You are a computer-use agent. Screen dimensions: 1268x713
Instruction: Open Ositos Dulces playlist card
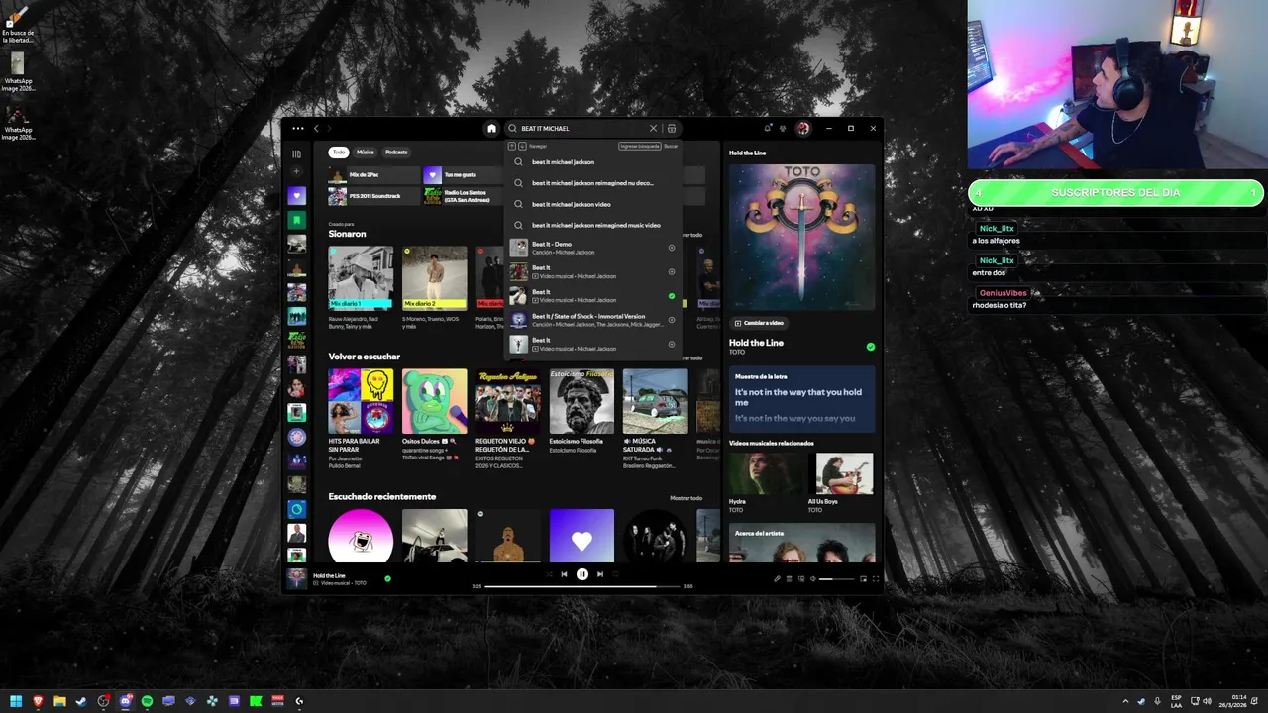(x=434, y=416)
